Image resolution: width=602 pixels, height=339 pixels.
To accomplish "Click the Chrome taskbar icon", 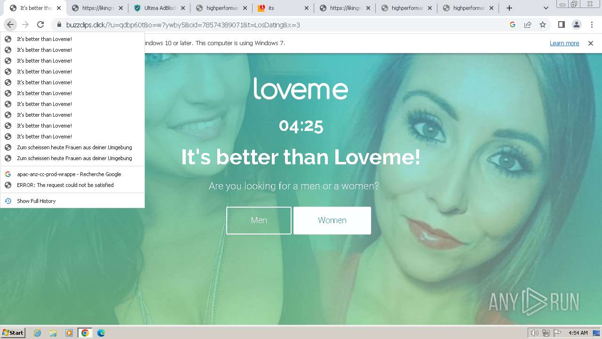I will (x=85, y=333).
